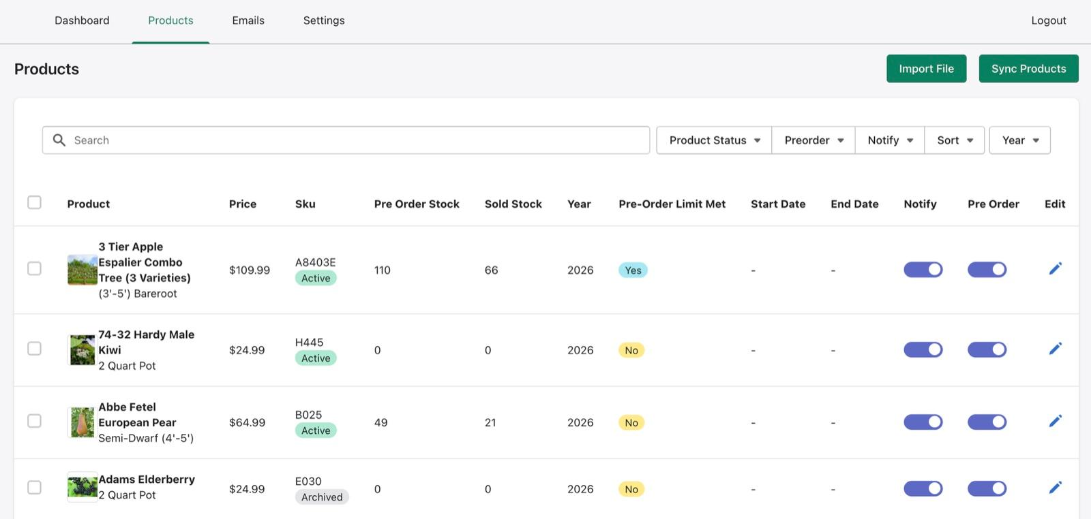
Task: Click the Active badge under SKU A8403E
Action: tap(316, 278)
